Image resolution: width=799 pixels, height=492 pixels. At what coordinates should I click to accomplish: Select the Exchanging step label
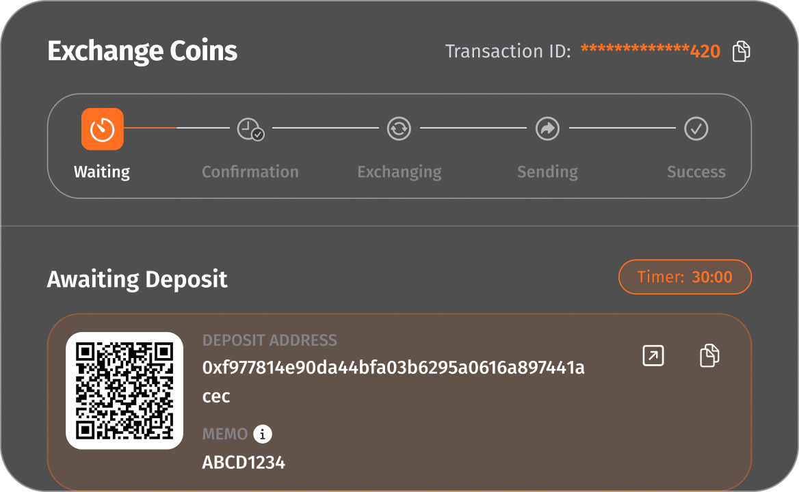click(x=399, y=172)
